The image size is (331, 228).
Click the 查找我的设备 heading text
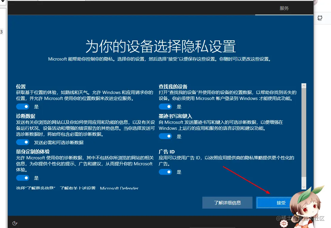[173, 87]
